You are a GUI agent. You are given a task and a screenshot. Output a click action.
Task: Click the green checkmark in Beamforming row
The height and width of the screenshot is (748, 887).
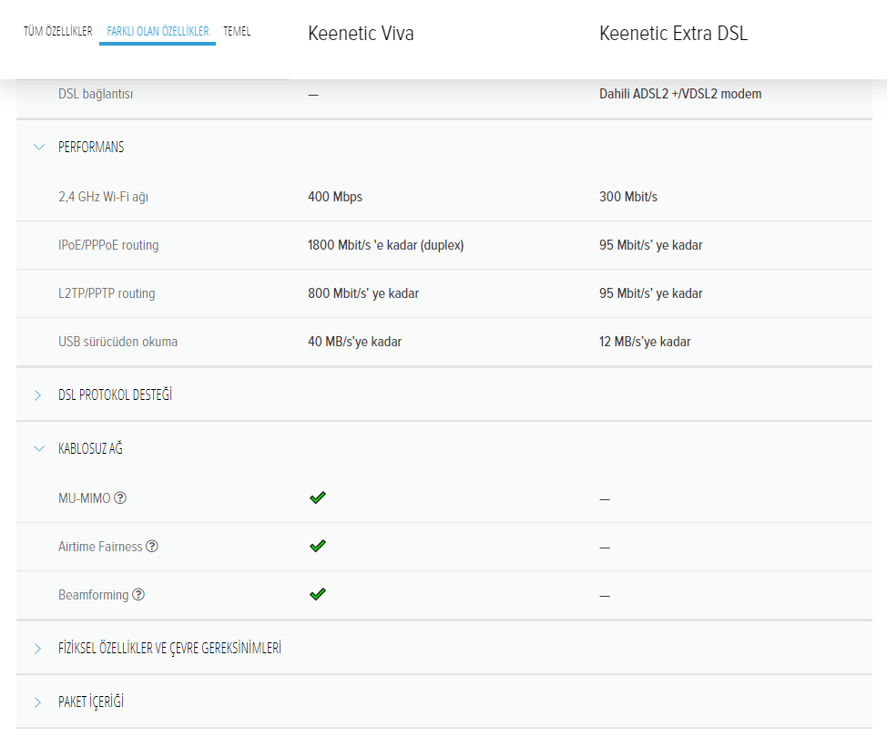click(x=317, y=594)
